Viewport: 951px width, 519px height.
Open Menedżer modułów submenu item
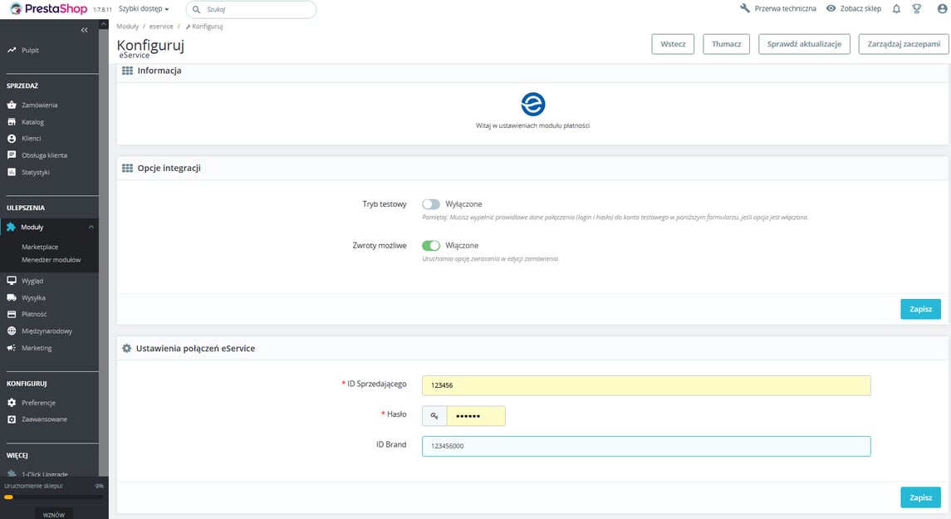51,259
